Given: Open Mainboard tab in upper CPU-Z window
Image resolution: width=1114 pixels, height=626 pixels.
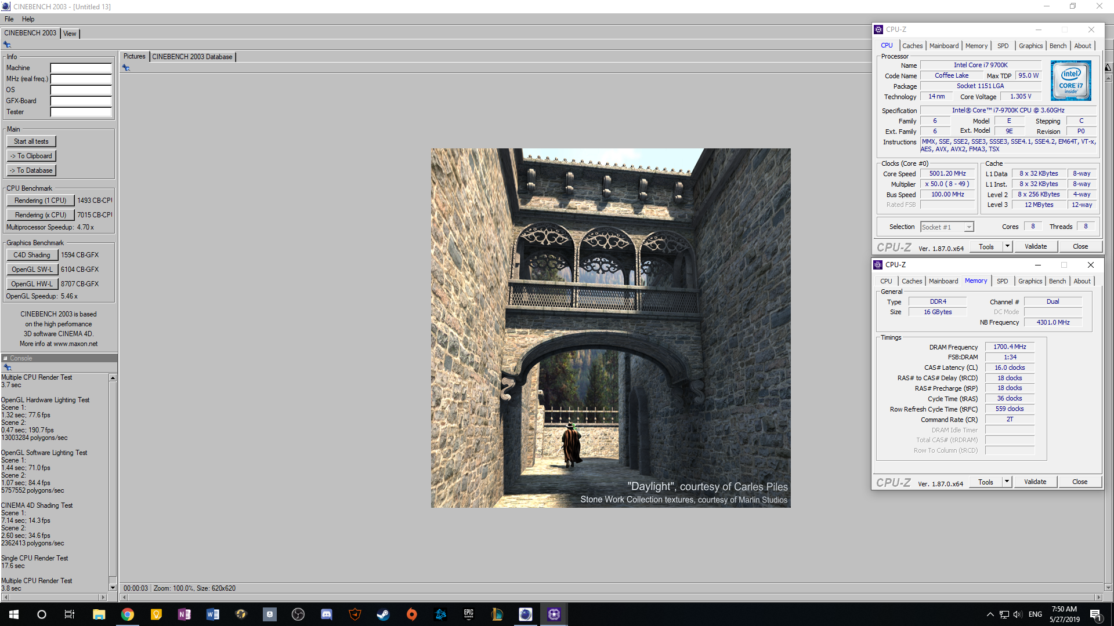Looking at the screenshot, I should 944,46.
